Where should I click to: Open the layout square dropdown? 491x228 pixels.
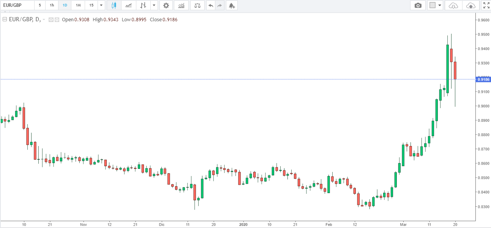(x=436, y=5)
